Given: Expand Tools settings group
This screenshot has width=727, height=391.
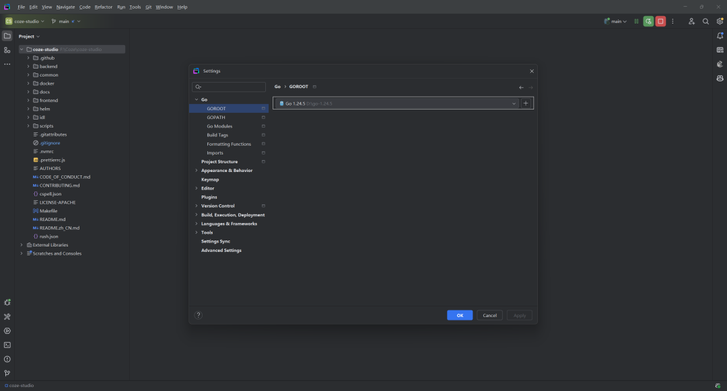Looking at the screenshot, I should click(x=197, y=232).
